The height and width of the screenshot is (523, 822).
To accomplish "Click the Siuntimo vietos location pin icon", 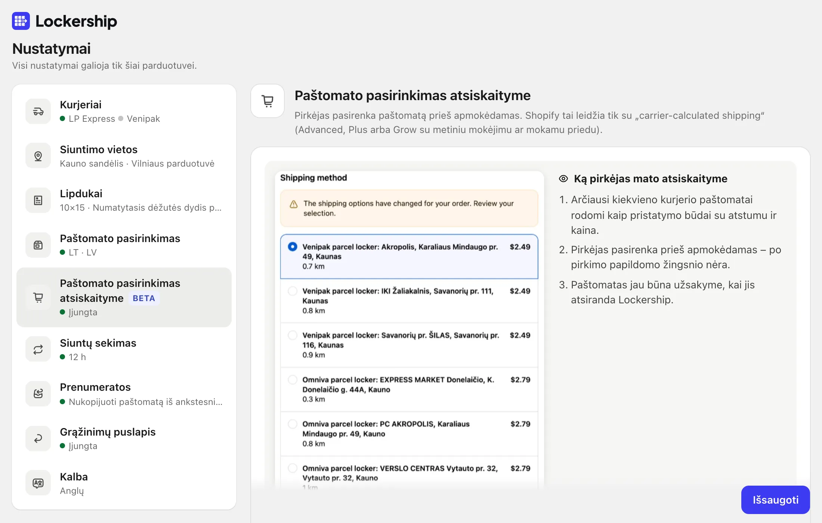I will coord(38,156).
